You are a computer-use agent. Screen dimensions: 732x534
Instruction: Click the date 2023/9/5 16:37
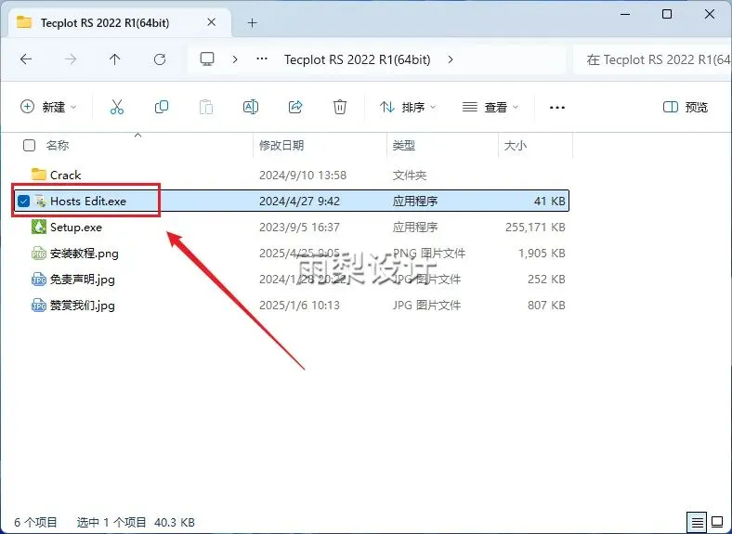pyautogui.click(x=299, y=228)
